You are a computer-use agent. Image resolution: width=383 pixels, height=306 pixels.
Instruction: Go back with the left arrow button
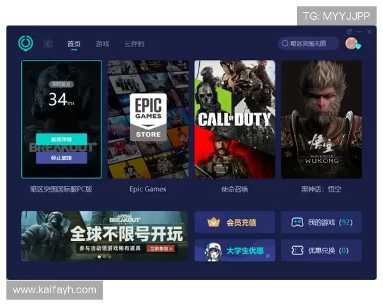click(x=48, y=44)
